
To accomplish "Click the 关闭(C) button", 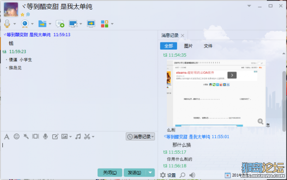I will point(110,172).
